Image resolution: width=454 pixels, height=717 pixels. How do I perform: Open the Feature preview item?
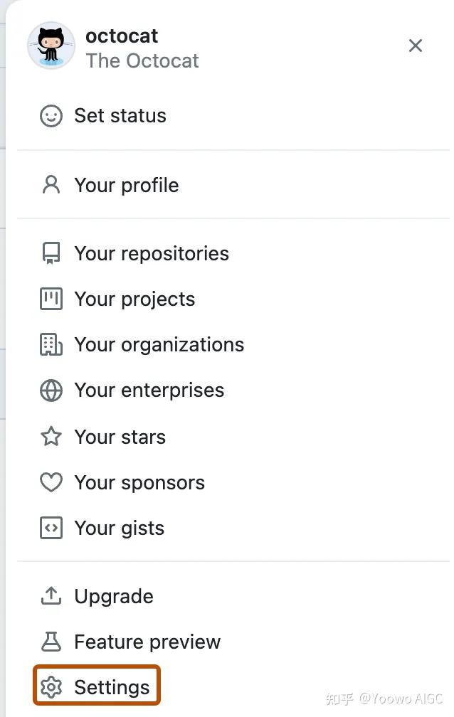point(147,642)
